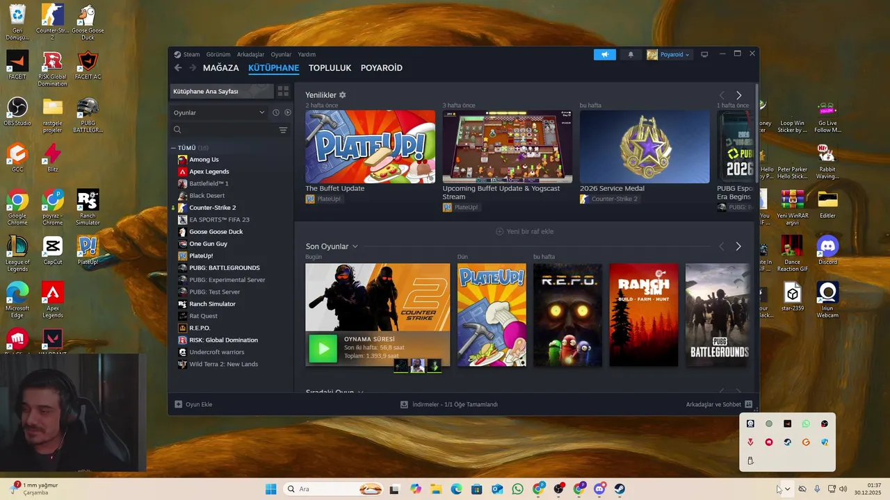890x500 pixels.
Task: Switch to TOPLULUK tab
Action: 330,68
